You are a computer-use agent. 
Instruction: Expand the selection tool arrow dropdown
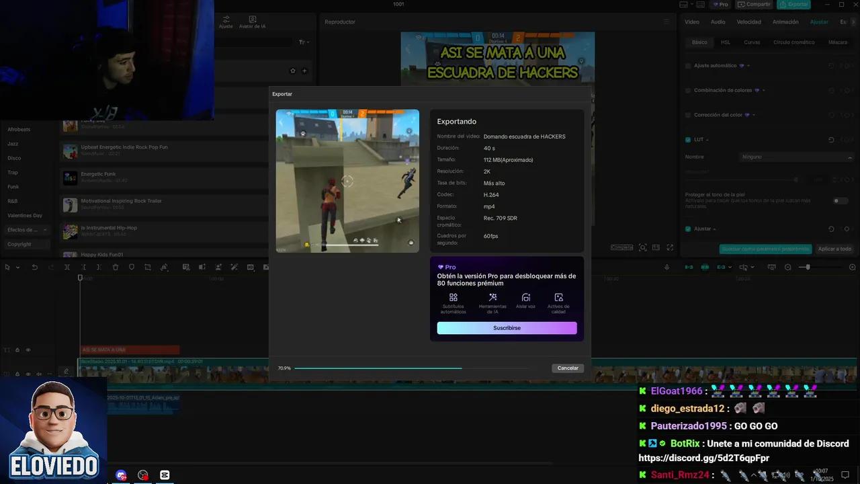[x=17, y=267]
